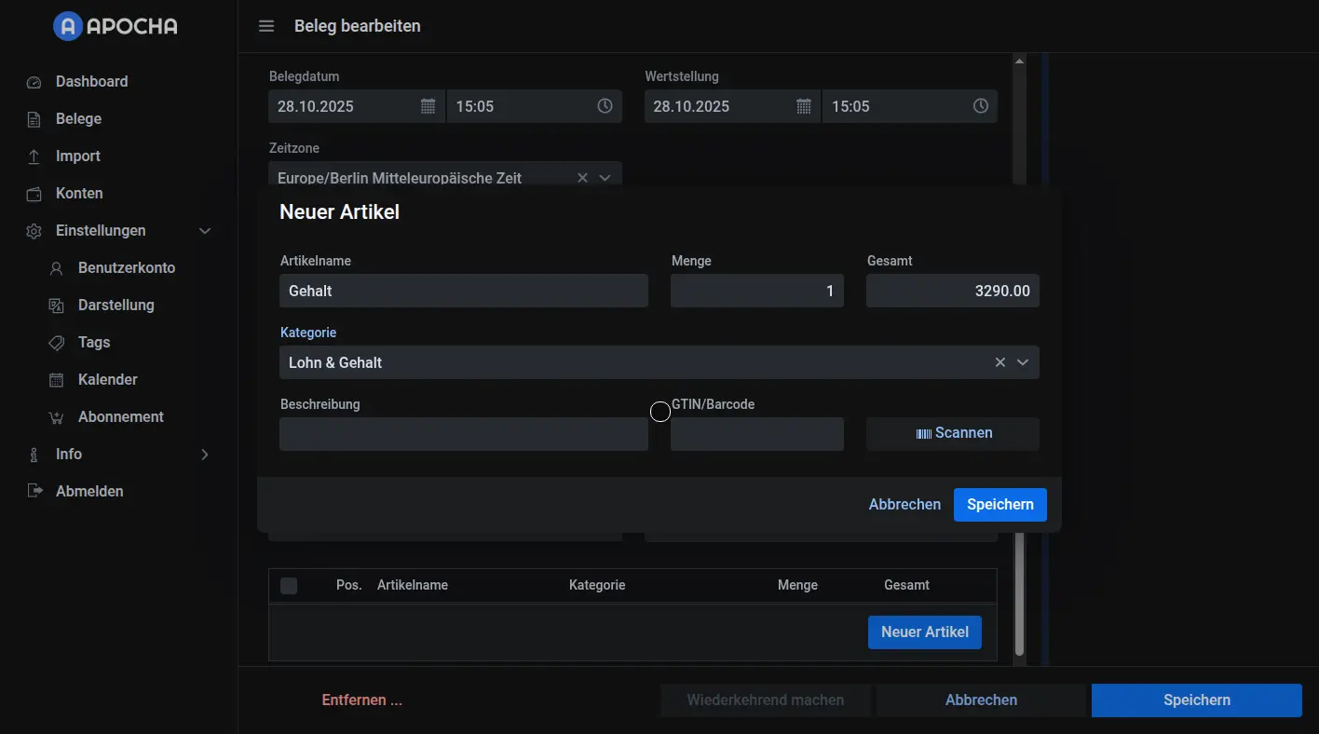Open Belegdatum clock time picker
The image size is (1319, 734).
pos(605,106)
